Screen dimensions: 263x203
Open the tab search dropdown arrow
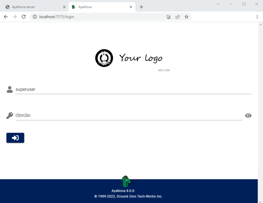tap(218, 4)
